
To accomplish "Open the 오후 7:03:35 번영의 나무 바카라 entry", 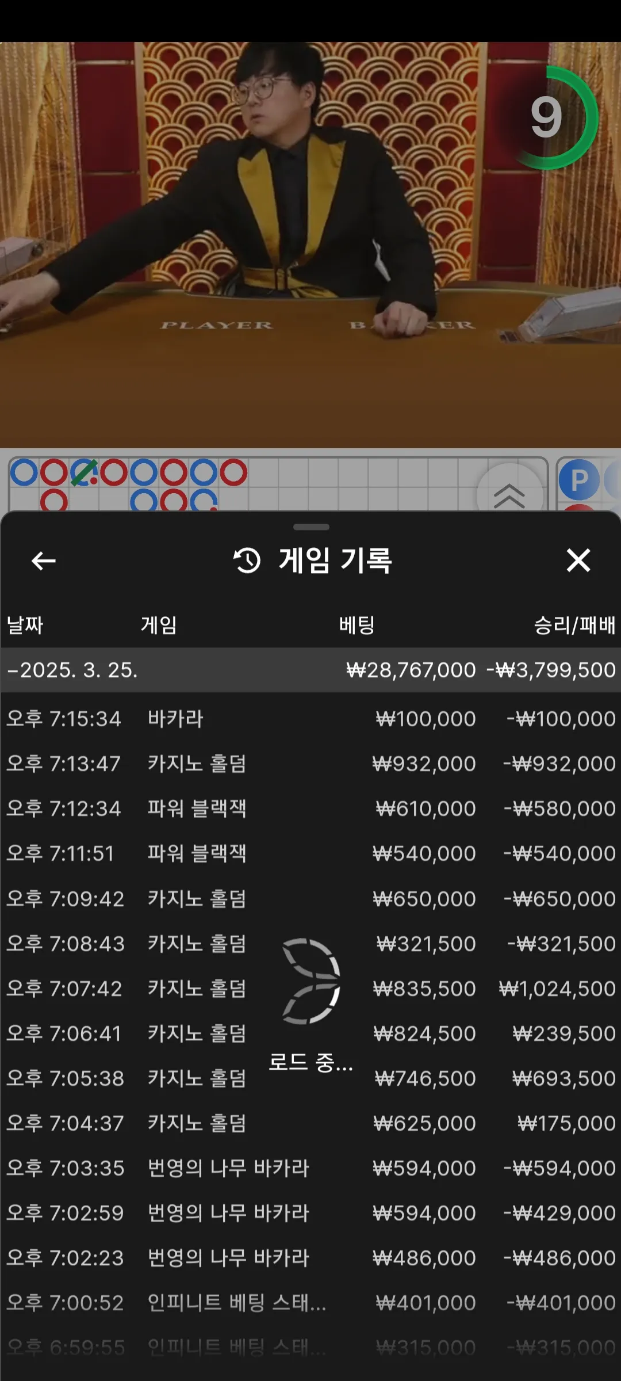I will click(310, 1168).
